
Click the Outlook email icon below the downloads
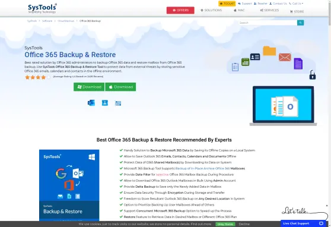tap(91, 103)
